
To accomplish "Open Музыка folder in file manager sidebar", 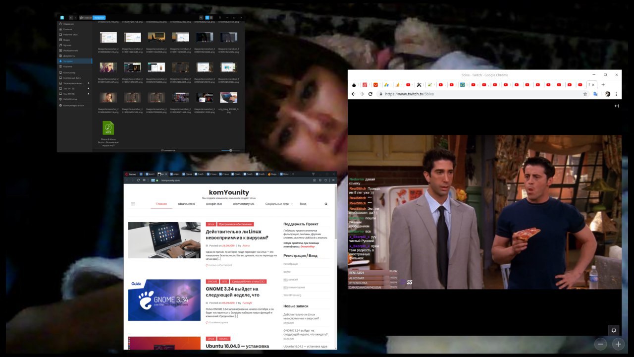I will tap(74, 45).
